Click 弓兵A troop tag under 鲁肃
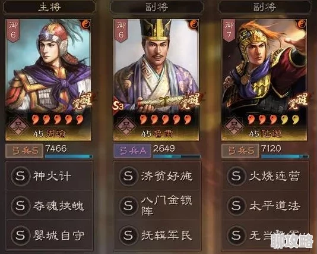Viewport: 317px width, 254px height. click(132, 150)
